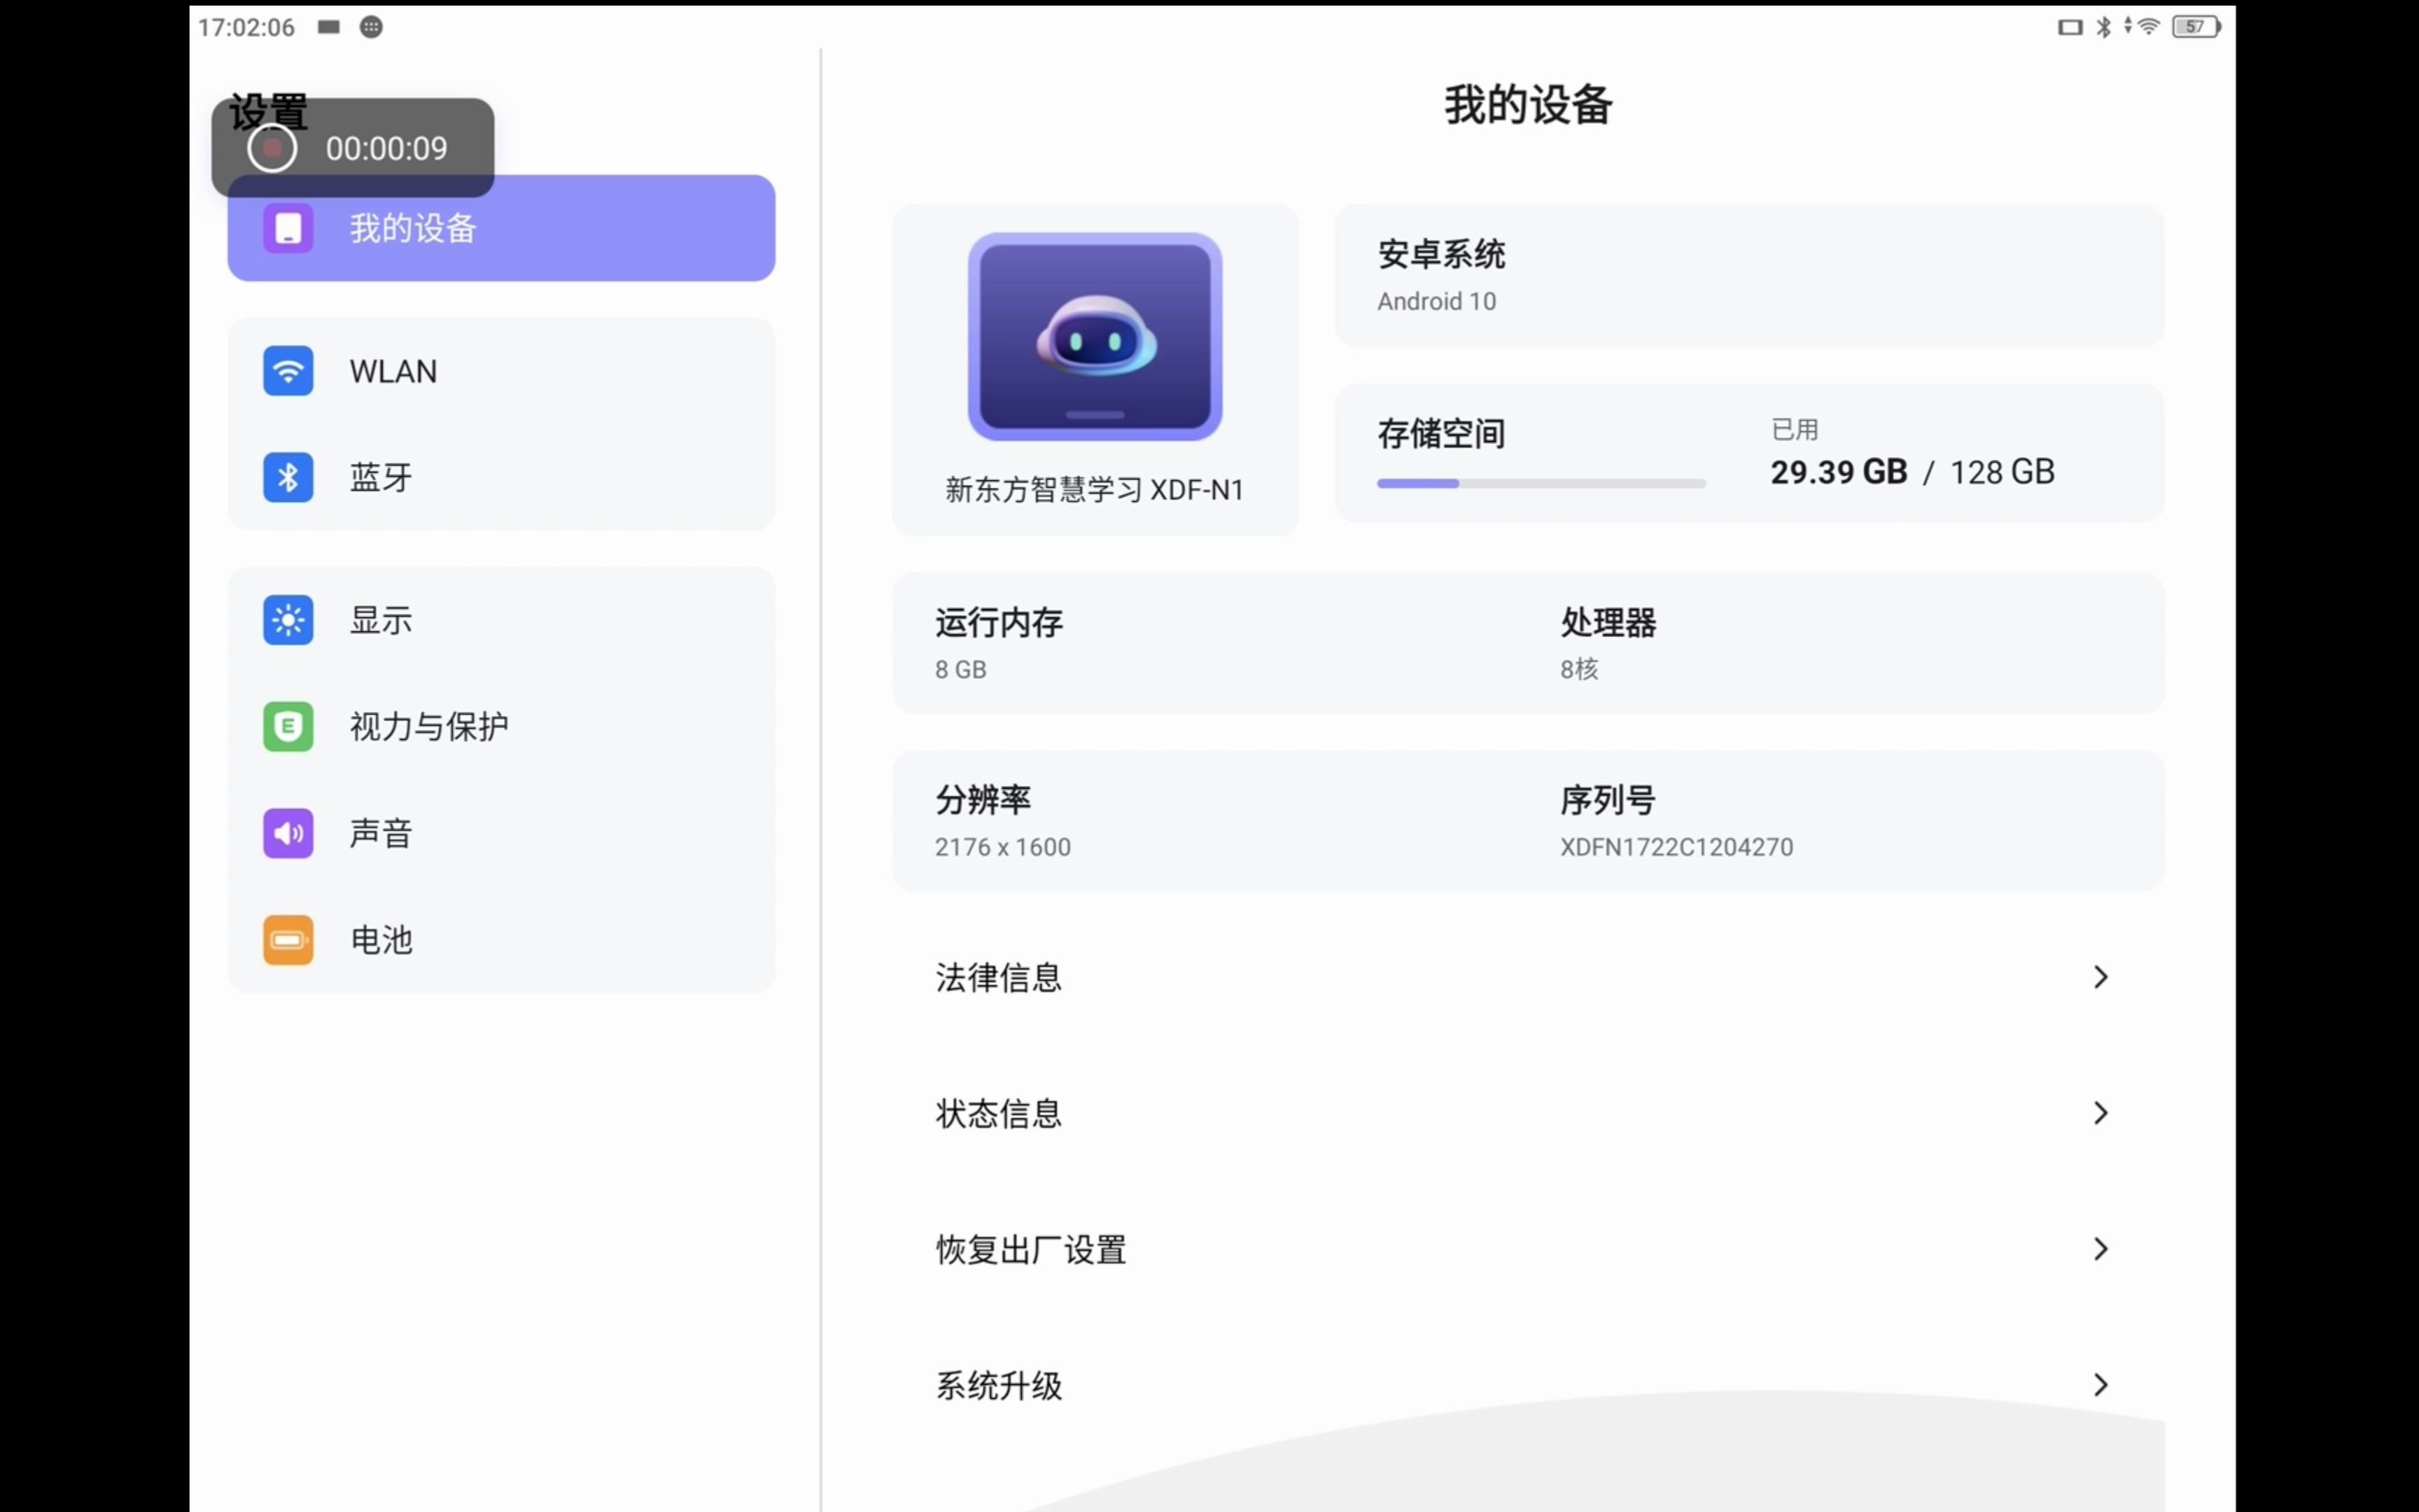Expand the 法律信息 chevron arrow
Viewport: 2419px width, 1512px height.
pyautogui.click(x=2100, y=977)
